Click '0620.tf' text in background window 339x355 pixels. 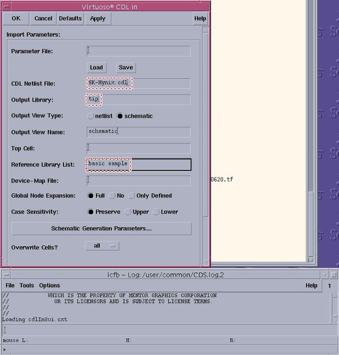coord(222,179)
